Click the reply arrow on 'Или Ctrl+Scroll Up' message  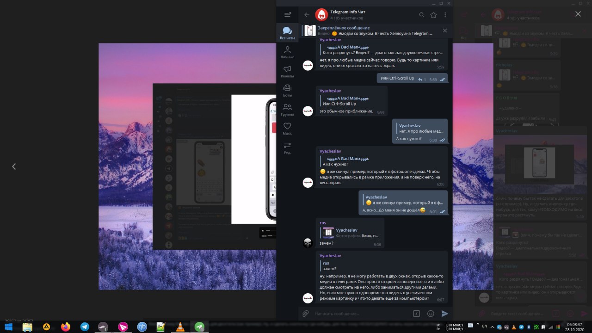tap(420, 80)
